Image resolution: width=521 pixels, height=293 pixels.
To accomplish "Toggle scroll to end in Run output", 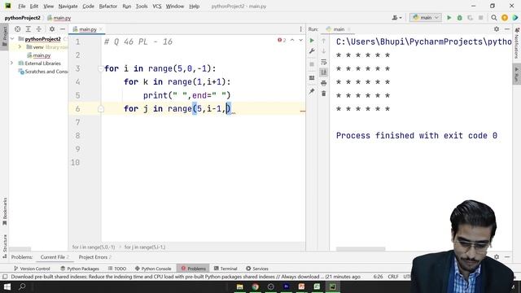I will point(324,72).
